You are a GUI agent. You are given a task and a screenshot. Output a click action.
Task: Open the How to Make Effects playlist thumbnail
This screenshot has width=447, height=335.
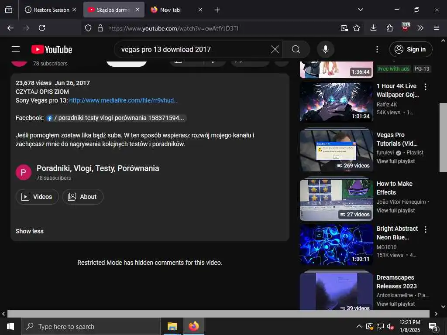(x=337, y=200)
